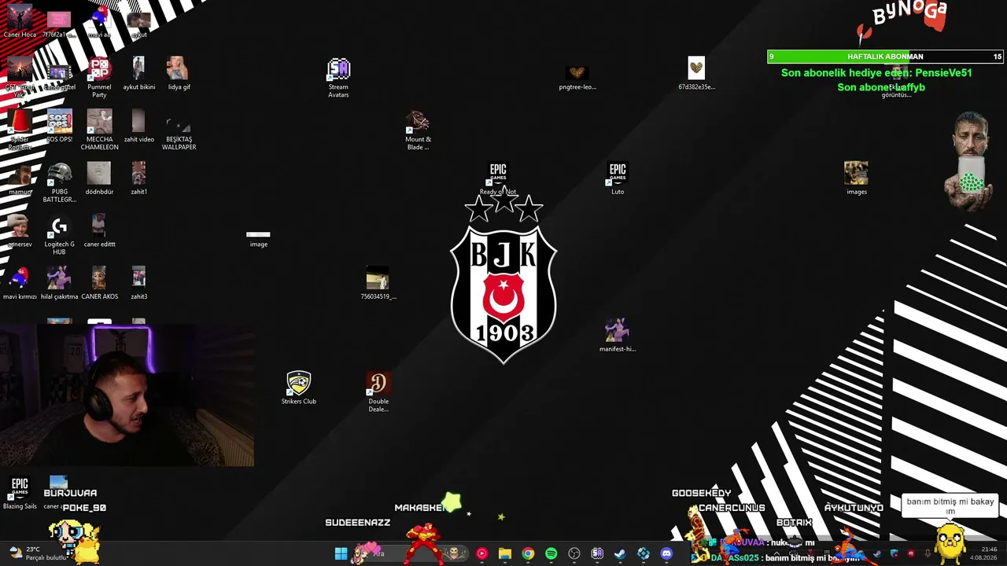Launch the Stream Avatars shortcut
The width and height of the screenshot is (1007, 566).
(338, 78)
